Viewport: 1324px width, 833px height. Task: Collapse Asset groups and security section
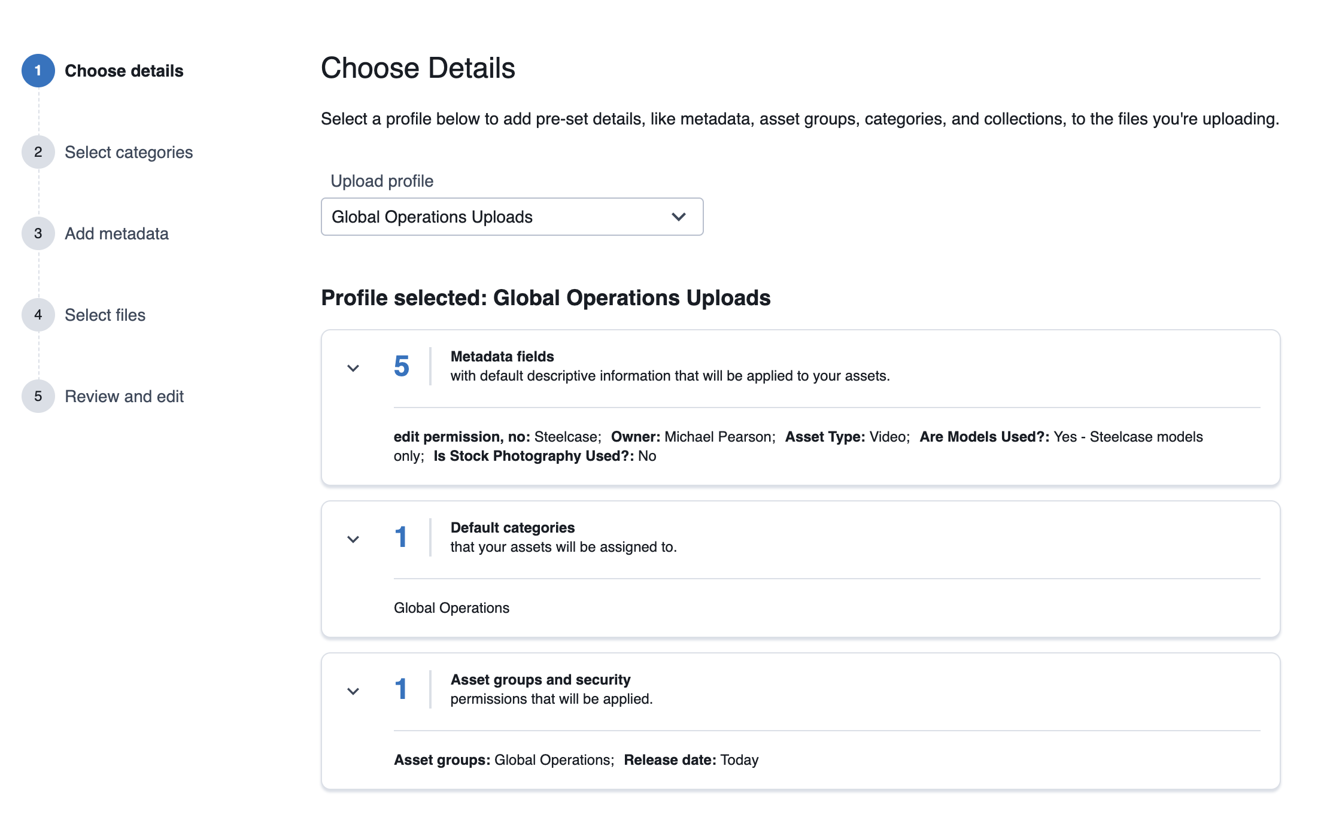tap(353, 691)
